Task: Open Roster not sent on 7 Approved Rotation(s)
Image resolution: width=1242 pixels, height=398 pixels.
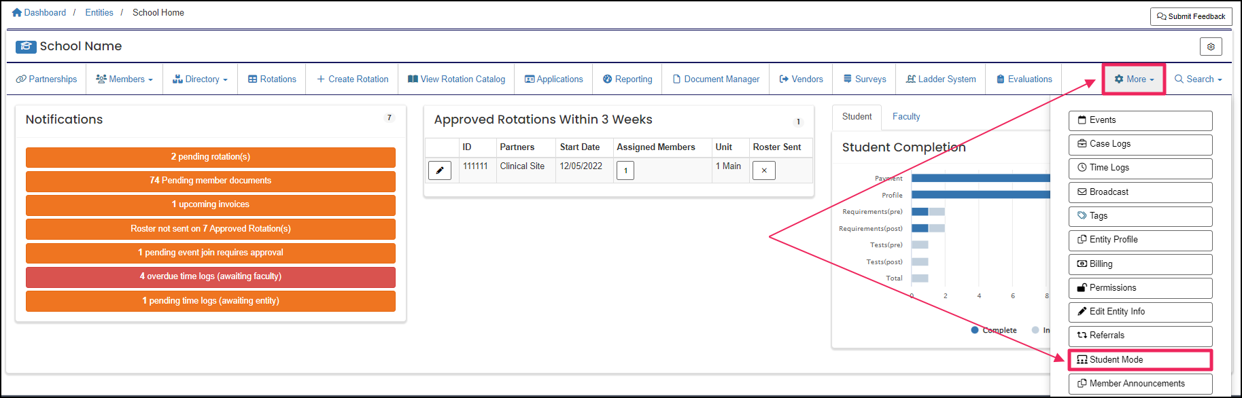Action: [x=211, y=229]
